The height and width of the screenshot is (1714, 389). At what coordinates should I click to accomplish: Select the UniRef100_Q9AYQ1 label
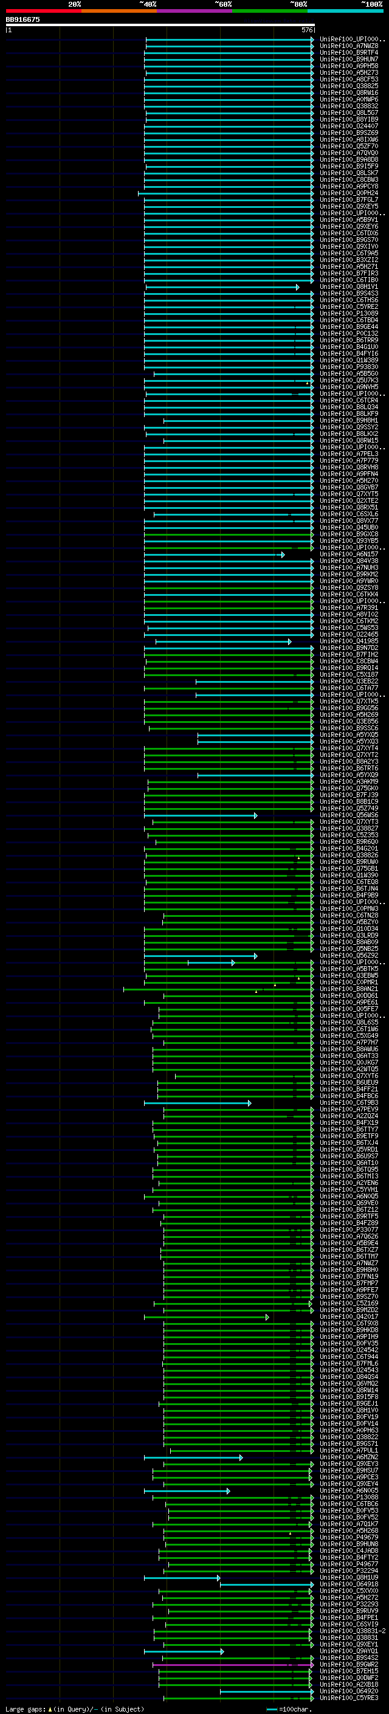(349, 1651)
